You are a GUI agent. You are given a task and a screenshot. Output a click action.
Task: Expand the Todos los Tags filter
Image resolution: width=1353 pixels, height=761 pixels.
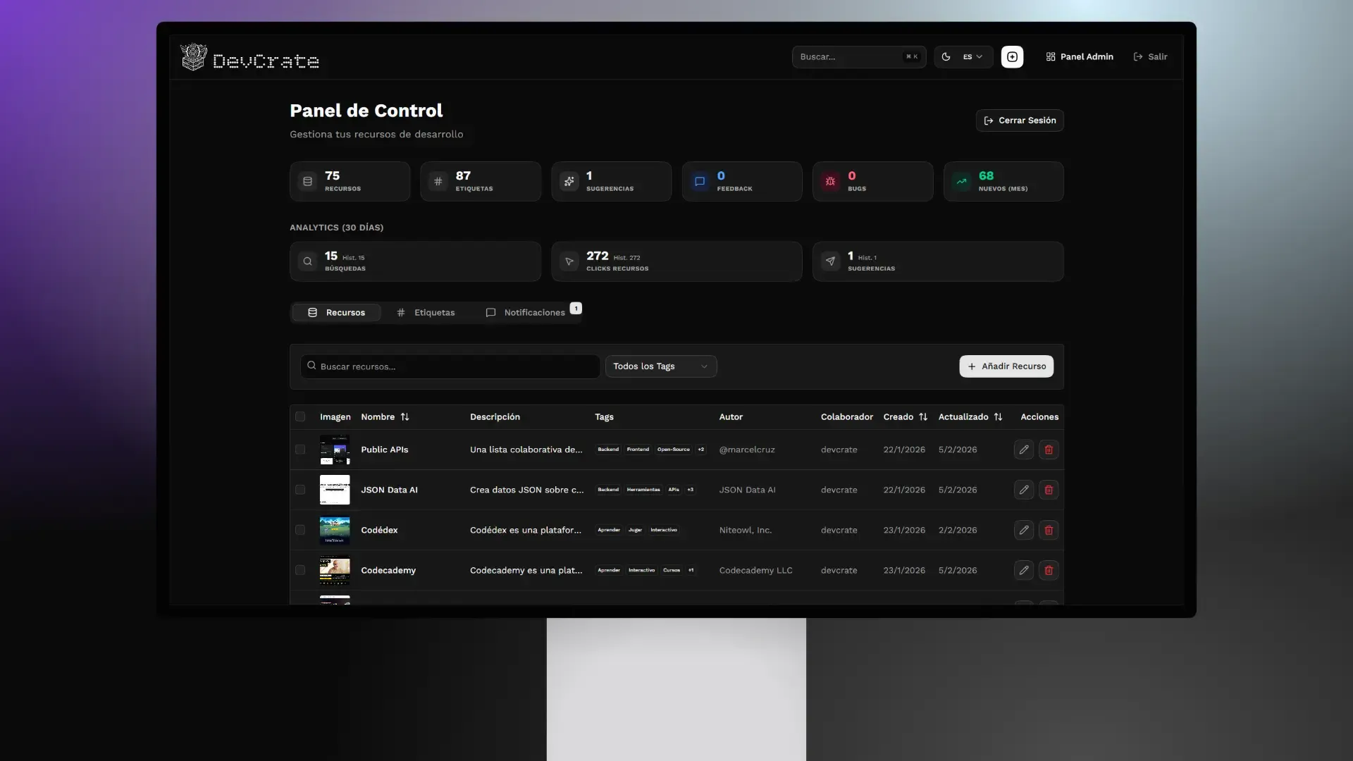click(x=660, y=366)
